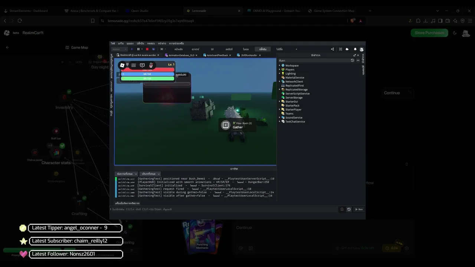The image size is (475, 267).
Task: Click the Workspace globe icon
Action: [283, 66]
